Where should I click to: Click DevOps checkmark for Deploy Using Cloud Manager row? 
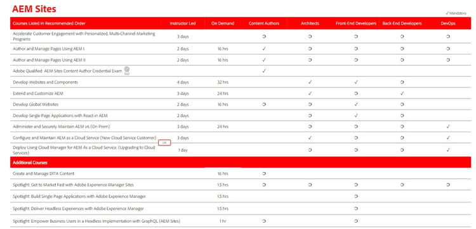448,150
